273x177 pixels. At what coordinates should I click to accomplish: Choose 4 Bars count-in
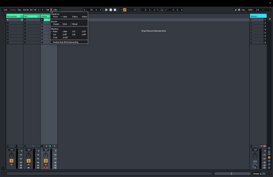click(84, 17)
